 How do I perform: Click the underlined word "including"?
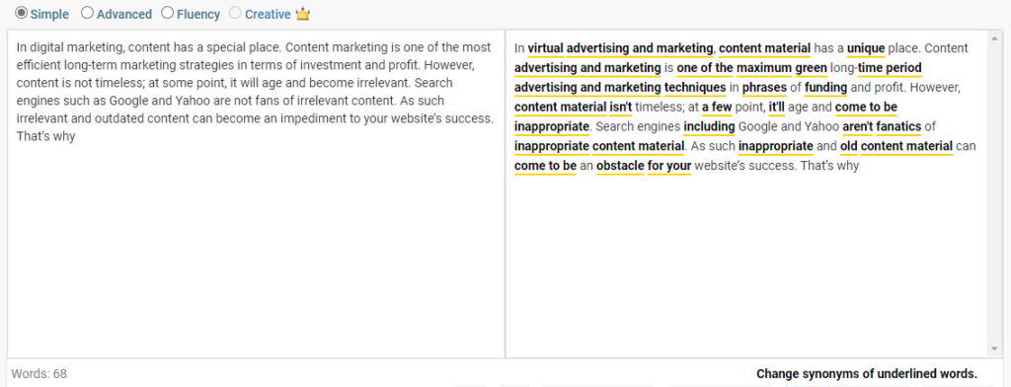tap(709, 126)
